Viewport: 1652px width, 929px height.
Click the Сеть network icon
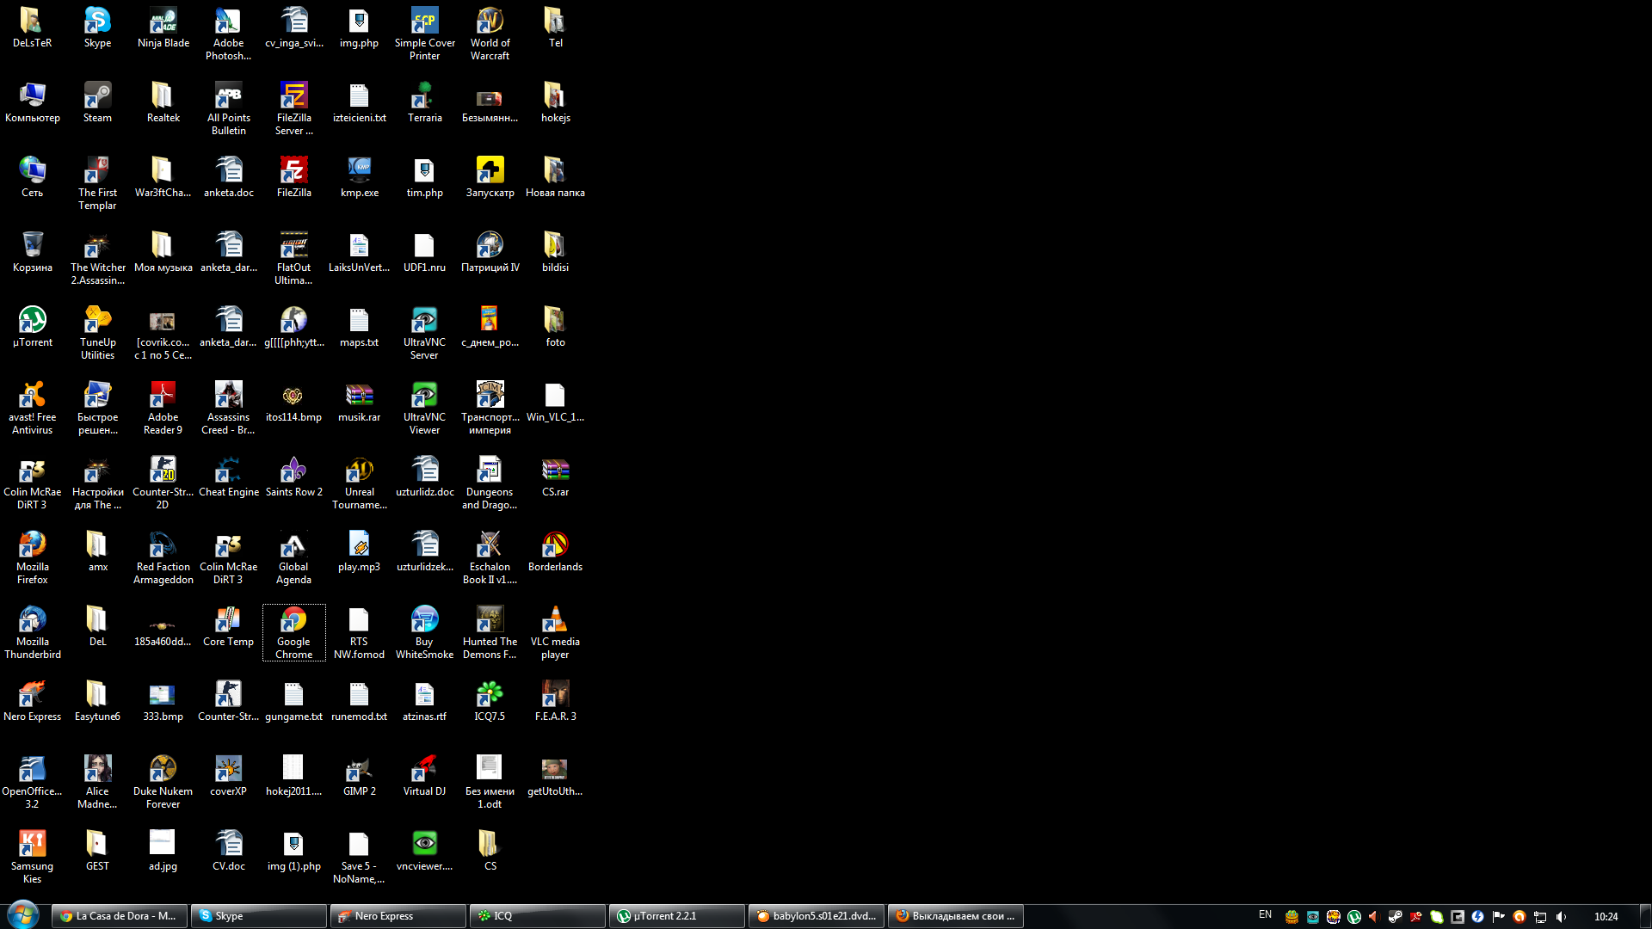[32, 177]
